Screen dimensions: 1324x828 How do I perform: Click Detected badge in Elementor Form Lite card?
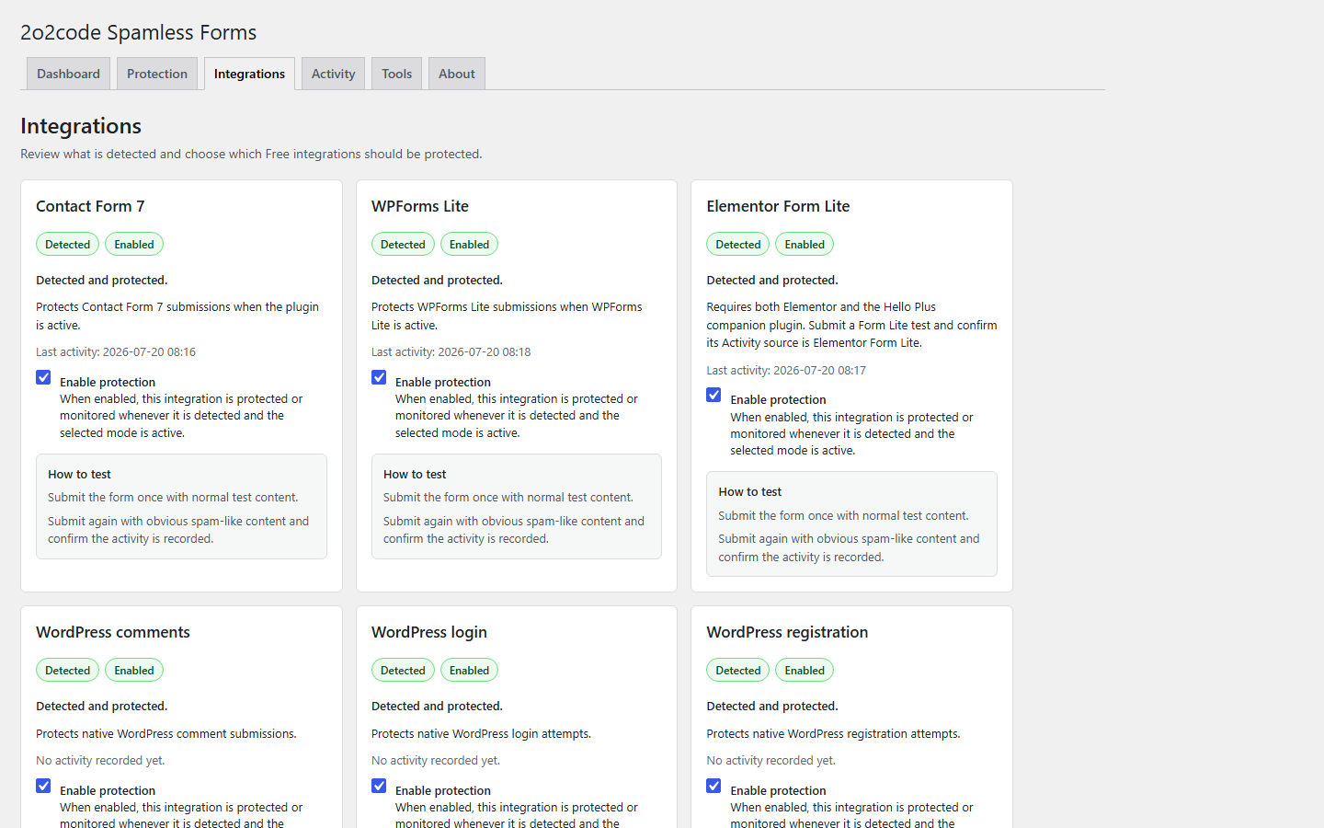click(738, 244)
